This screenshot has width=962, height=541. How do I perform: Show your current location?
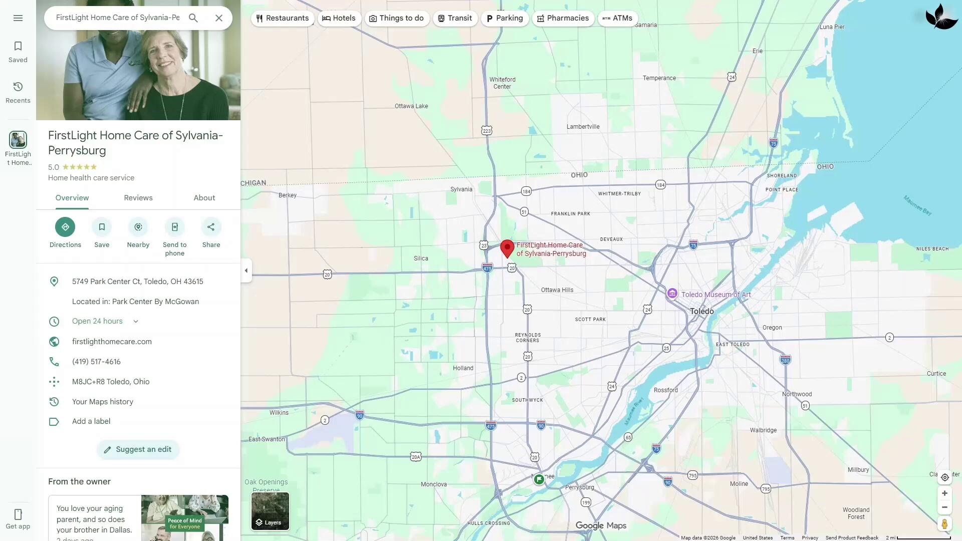tap(944, 477)
